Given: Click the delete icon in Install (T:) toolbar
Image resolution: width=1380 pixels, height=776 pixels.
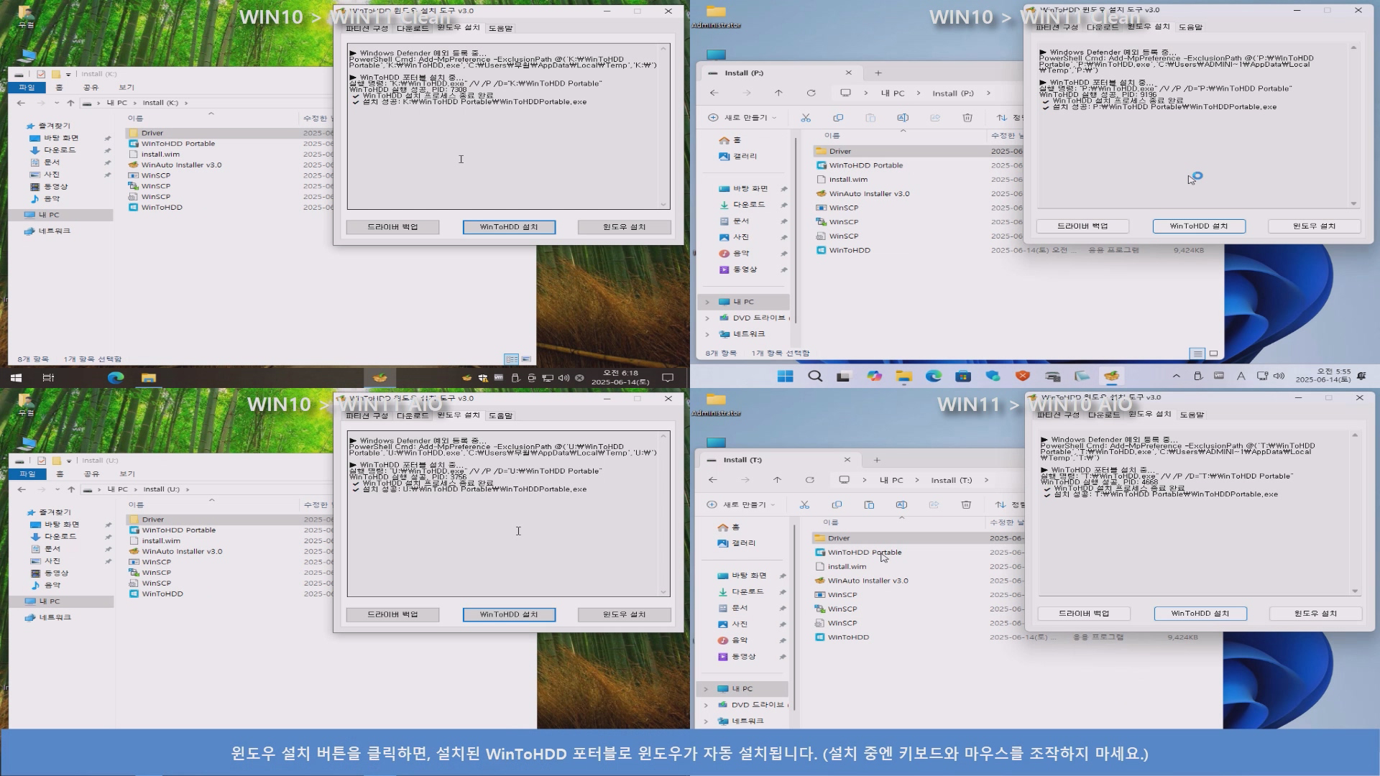Looking at the screenshot, I should tap(966, 504).
